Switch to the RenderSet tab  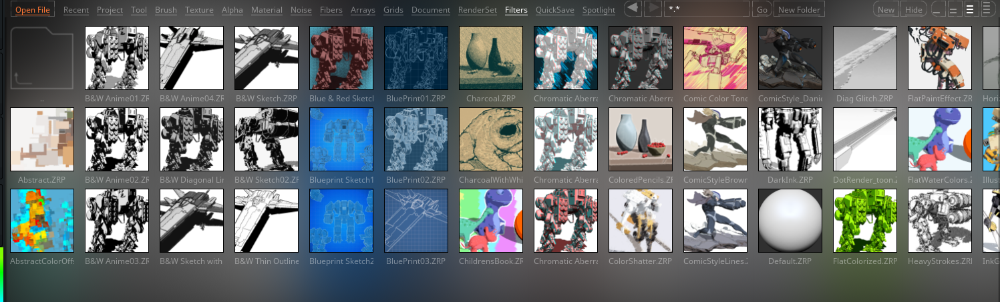coord(478,10)
